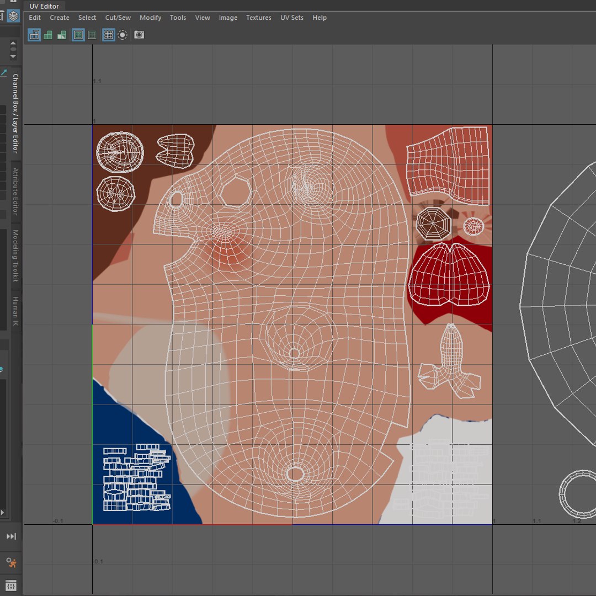The height and width of the screenshot is (596, 596).
Task: Click the script editor icon at bottom left
Action: click(11, 586)
